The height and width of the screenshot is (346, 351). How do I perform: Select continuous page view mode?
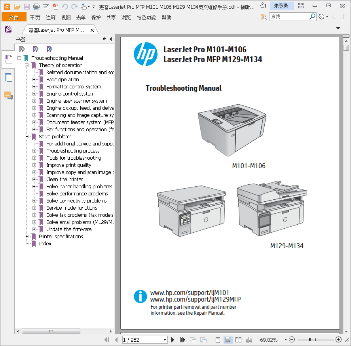pyautogui.click(x=228, y=340)
